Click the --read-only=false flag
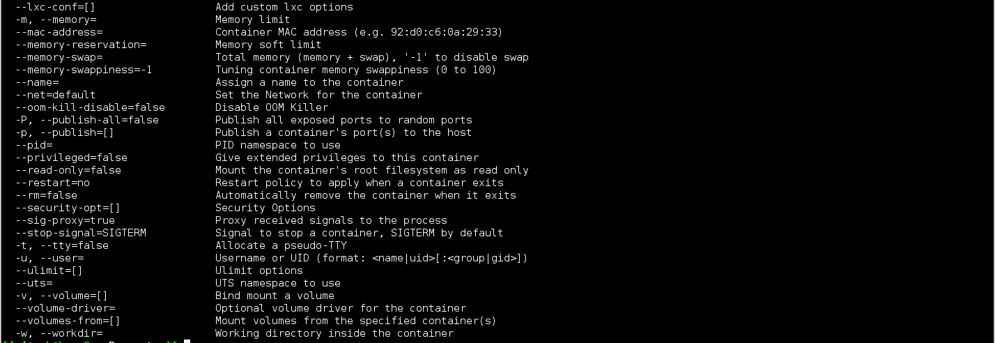995x343 pixels. (x=68, y=170)
